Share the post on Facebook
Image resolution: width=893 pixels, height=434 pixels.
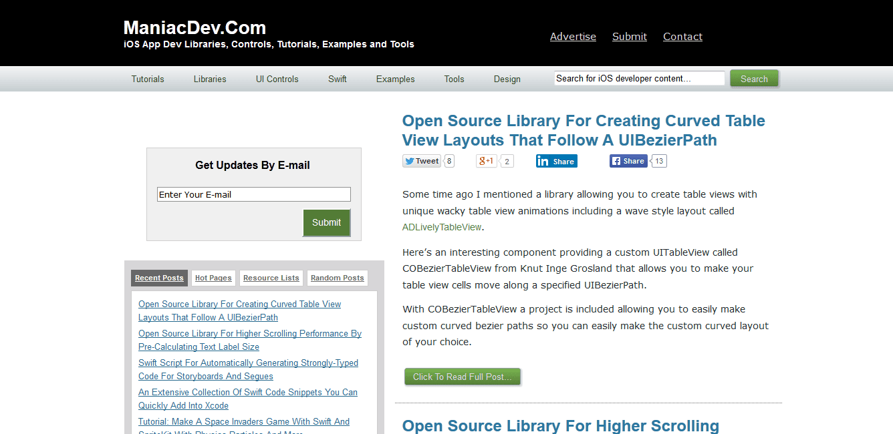click(628, 161)
